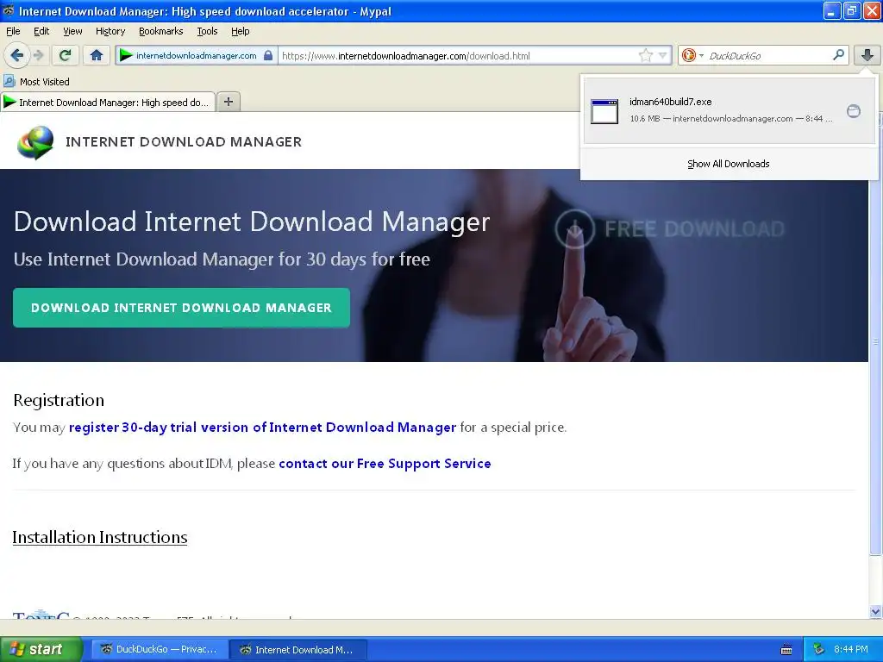Click the keyboard tray icon on taskbar
The image size is (883, 662).
786,650
